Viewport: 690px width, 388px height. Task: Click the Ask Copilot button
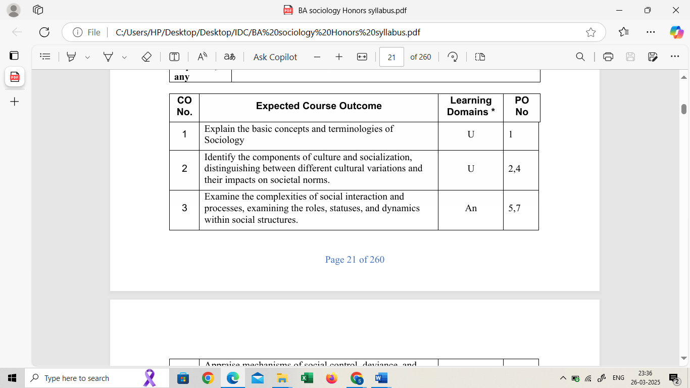point(275,57)
